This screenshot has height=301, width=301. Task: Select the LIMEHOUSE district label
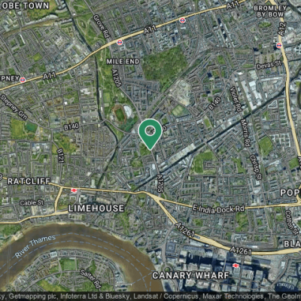96,208
